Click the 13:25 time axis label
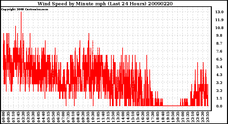 click(118, 117)
